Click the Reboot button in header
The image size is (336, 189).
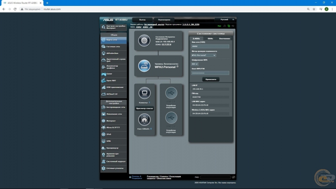[164, 20]
